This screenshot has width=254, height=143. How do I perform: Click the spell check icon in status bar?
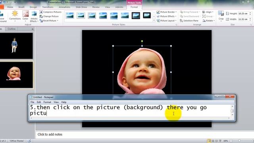[x=29, y=141]
